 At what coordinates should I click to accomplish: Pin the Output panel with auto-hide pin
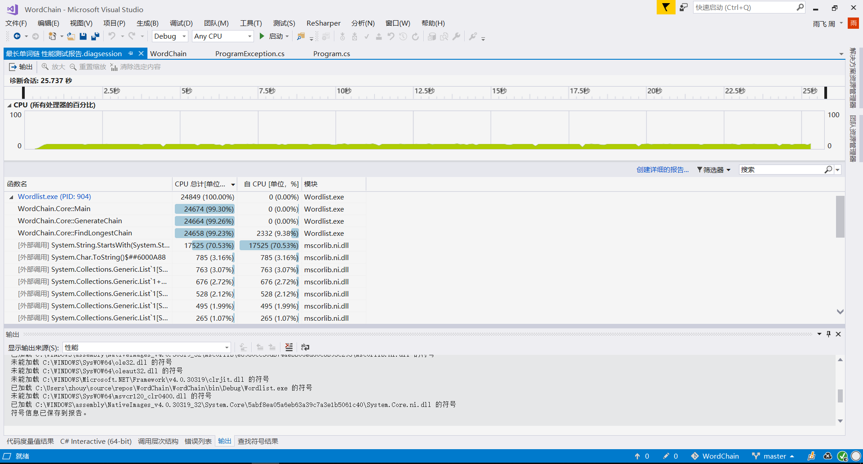[828, 334]
